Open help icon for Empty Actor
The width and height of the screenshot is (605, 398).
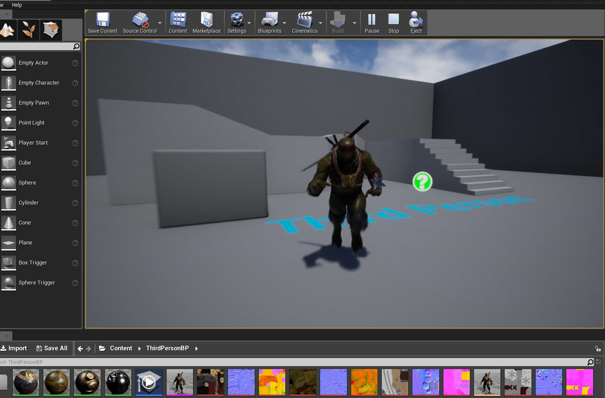pos(75,63)
